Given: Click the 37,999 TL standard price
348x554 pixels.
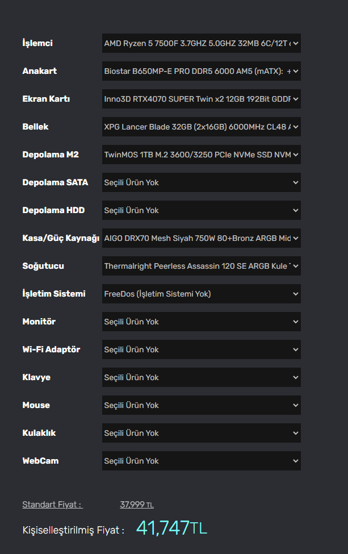Looking at the screenshot, I should [137, 505].
